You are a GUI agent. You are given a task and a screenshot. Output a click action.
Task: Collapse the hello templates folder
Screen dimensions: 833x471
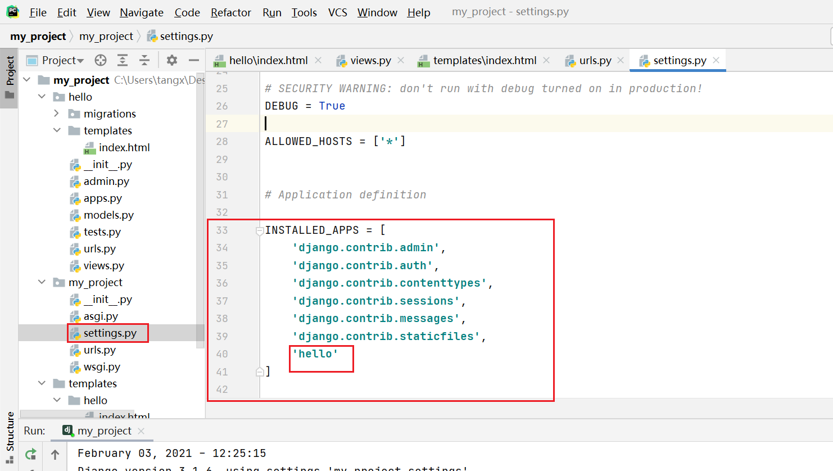click(57, 130)
